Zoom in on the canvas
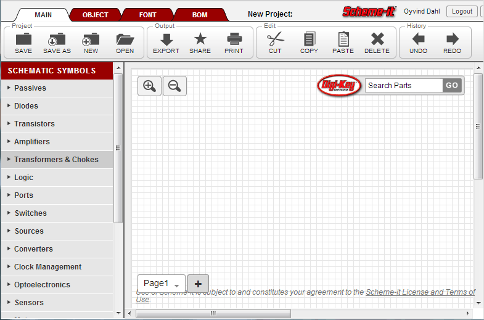The width and height of the screenshot is (484, 320). pos(149,86)
